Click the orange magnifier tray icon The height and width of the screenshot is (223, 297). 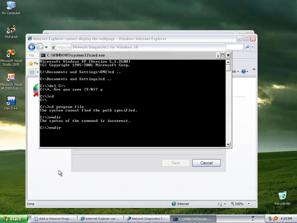pyautogui.click(x=276, y=219)
